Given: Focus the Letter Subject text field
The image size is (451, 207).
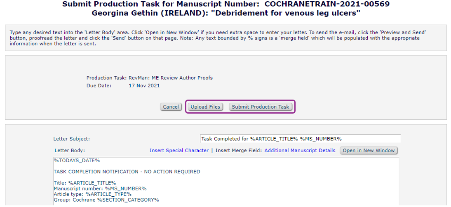Looking at the screenshot, I should (x=300, y=139).
